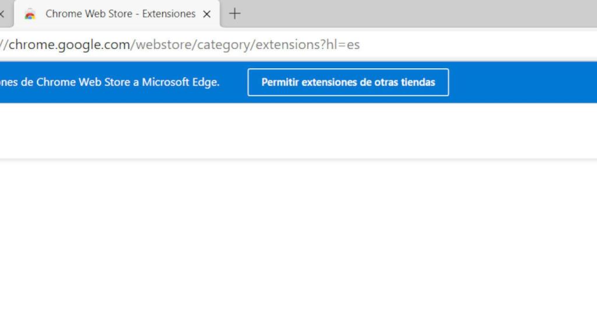Select the Chrome Web Store - Extensiones tab
The width and height of the screenshot is (597, 336).
coord(117,14)
